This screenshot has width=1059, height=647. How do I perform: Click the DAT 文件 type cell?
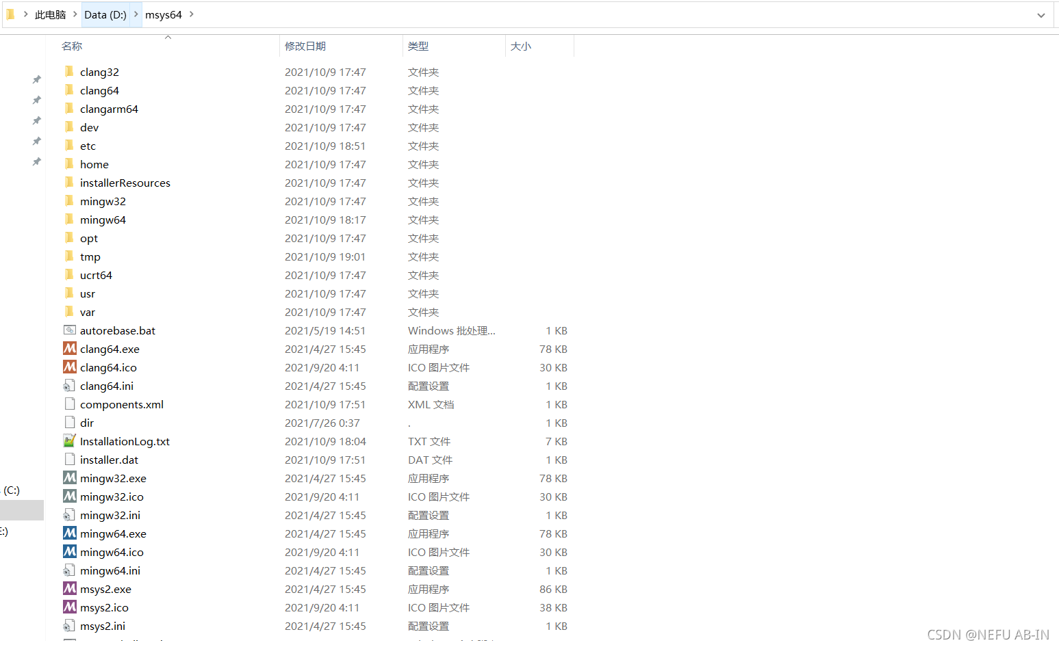pyautogui.click(x=431, y=460)
